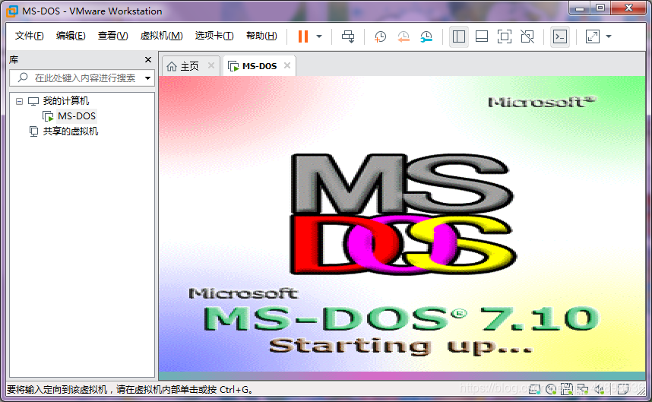The image size is (652, 402).
Task: Click the VMware icon in the title bar
Action: coord(12,11)
